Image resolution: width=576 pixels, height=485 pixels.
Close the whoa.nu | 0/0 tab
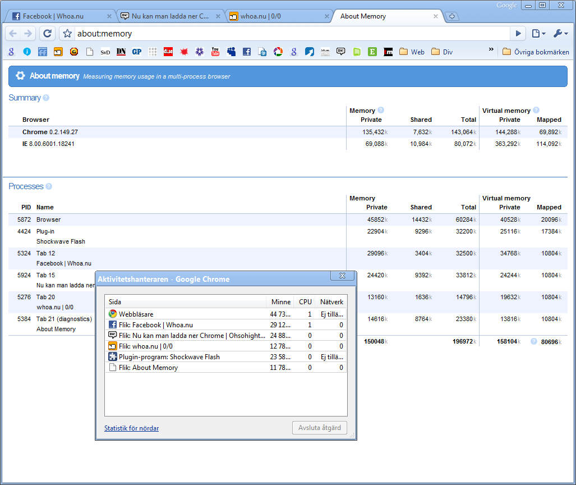tap(326, 16)
